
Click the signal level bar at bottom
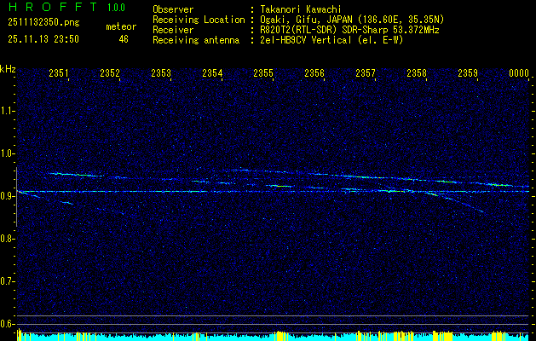pyautogui.click(x=268, y=336)
